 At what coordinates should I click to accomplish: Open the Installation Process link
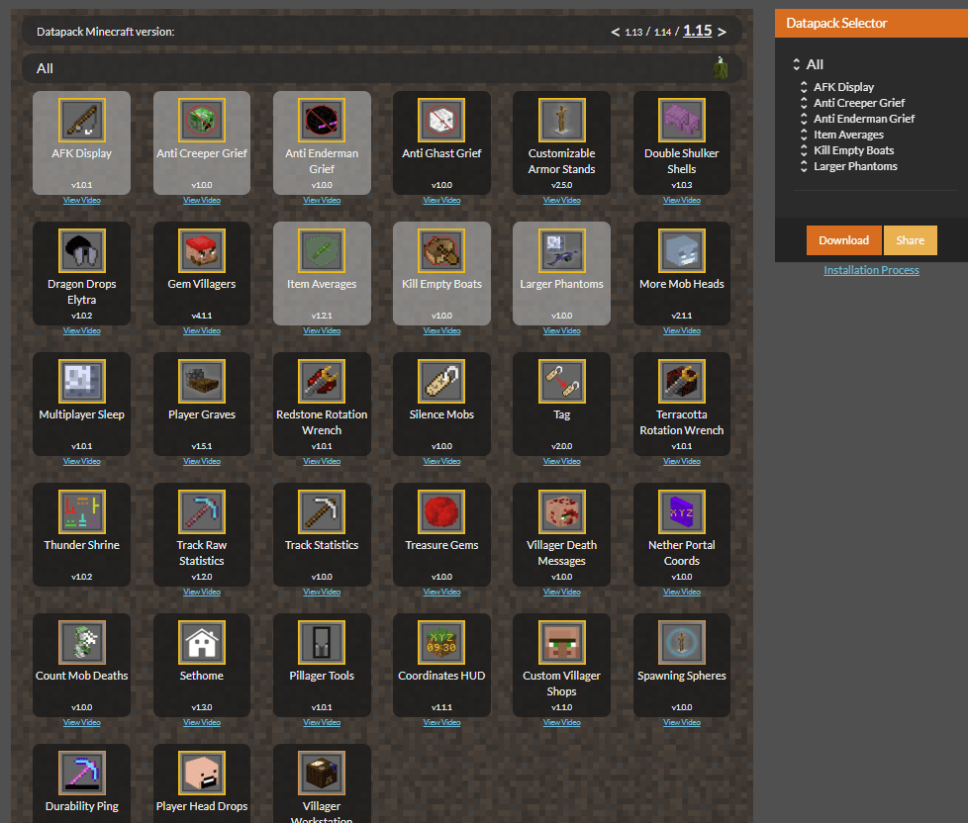coord(871,270)
